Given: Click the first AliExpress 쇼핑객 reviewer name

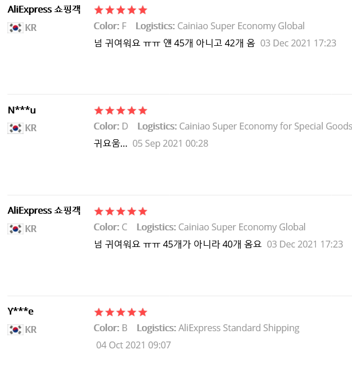Looking at the screenshot, I should pyautogui.click(x=44, y=10).
